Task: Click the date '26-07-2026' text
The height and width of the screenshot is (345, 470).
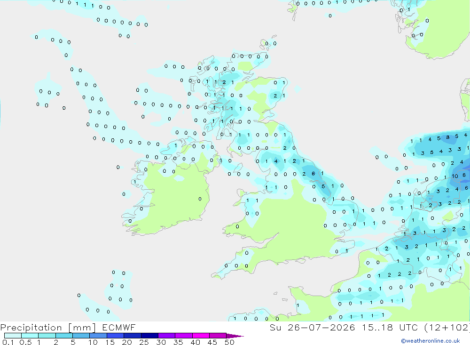Action: click(x=321, y=327)
